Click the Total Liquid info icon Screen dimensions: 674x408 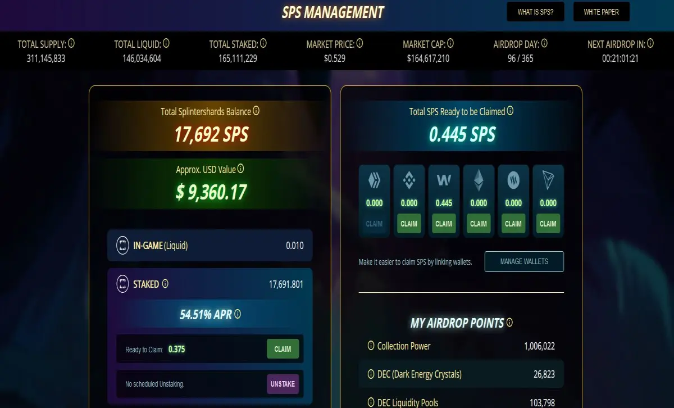point(166,43)
